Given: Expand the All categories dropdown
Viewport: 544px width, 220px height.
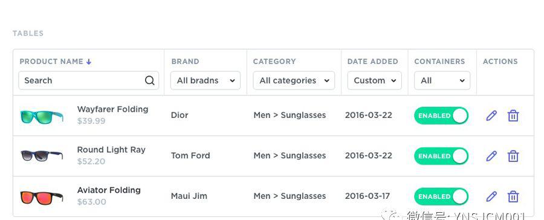Looking at the screenshot, I should click(294, 80).
